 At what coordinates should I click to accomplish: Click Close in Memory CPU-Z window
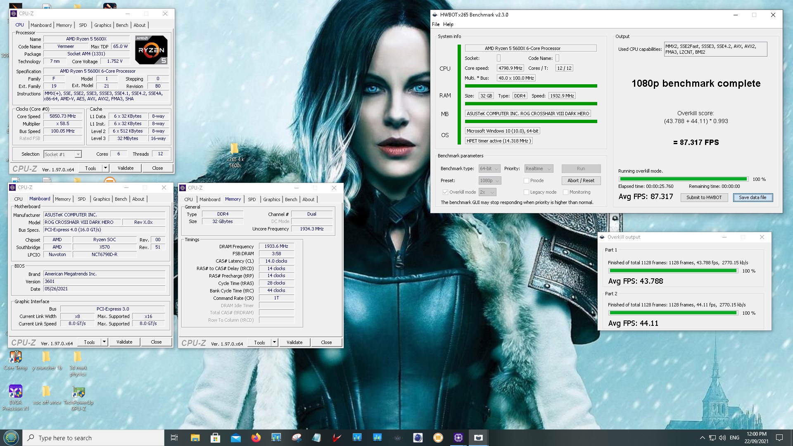pyautogui.click(x=326, y=342)
